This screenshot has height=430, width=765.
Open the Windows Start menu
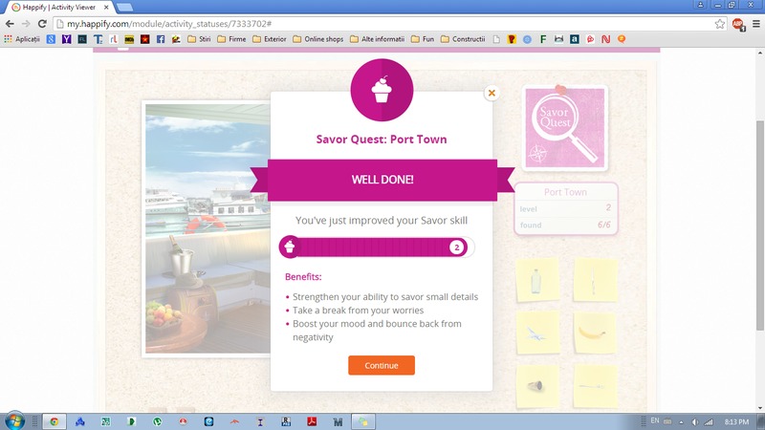pos(14,420)
